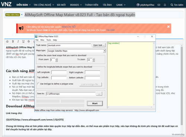Screen dimensions: 186x137
Task: Toggle italic formatting in editor
Action: coord(18,41)
